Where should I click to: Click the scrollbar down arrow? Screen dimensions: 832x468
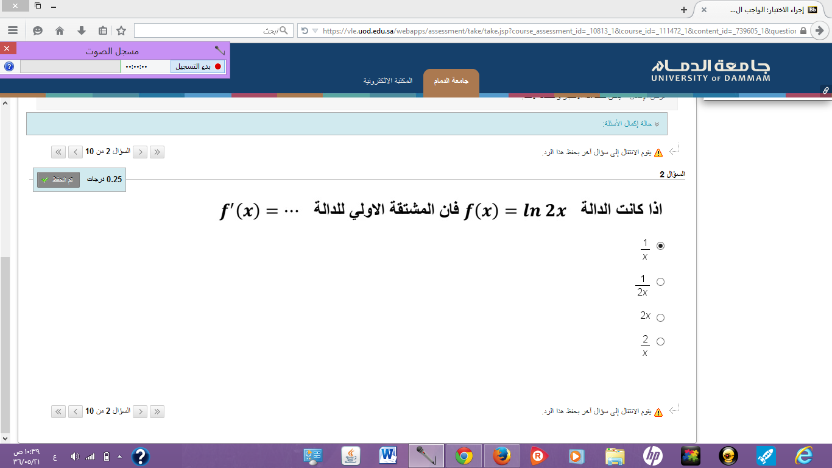tap(5, 438)
